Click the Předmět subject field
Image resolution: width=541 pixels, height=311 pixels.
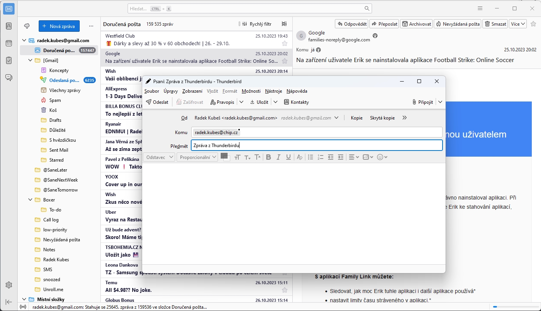(x=317, y=145)
